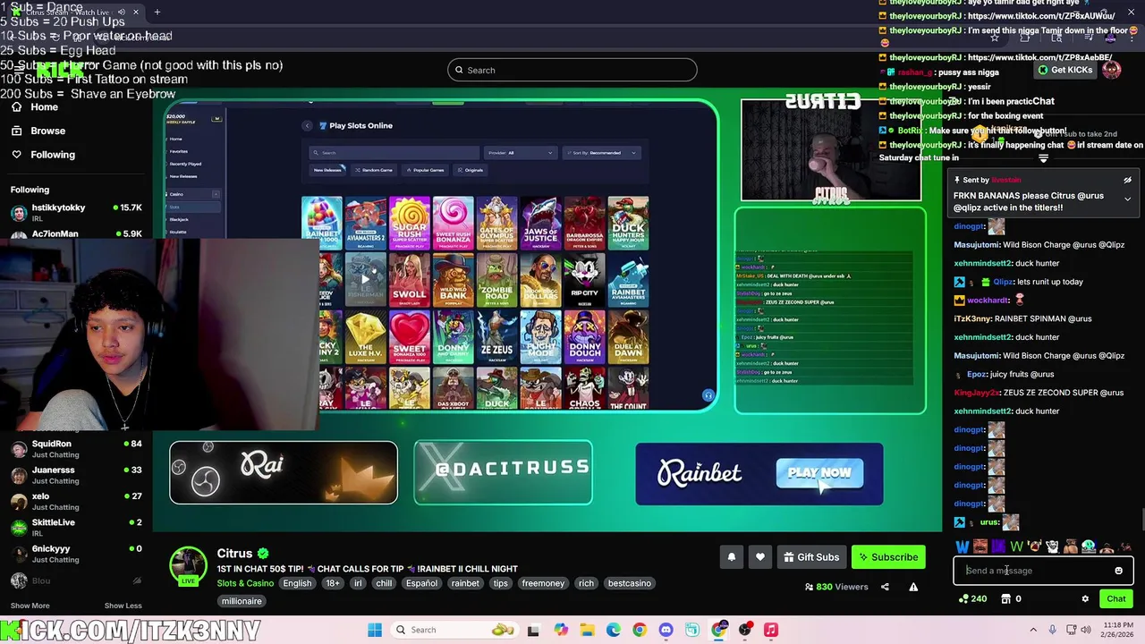Open the Citrus channel name link
Viewport: 1145px width, 644px height.
click(234, 554)
